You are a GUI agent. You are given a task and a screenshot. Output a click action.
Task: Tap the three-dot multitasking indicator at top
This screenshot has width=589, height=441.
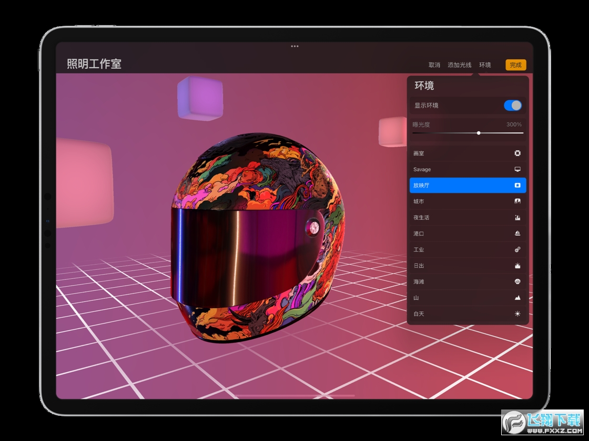click(294, 46)
